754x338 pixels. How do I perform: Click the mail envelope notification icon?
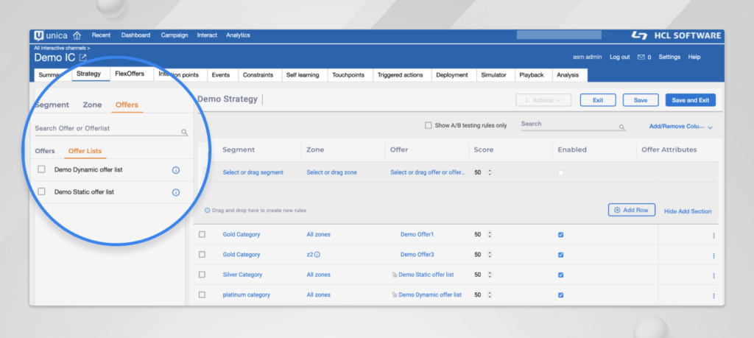(x=641, y=57)
